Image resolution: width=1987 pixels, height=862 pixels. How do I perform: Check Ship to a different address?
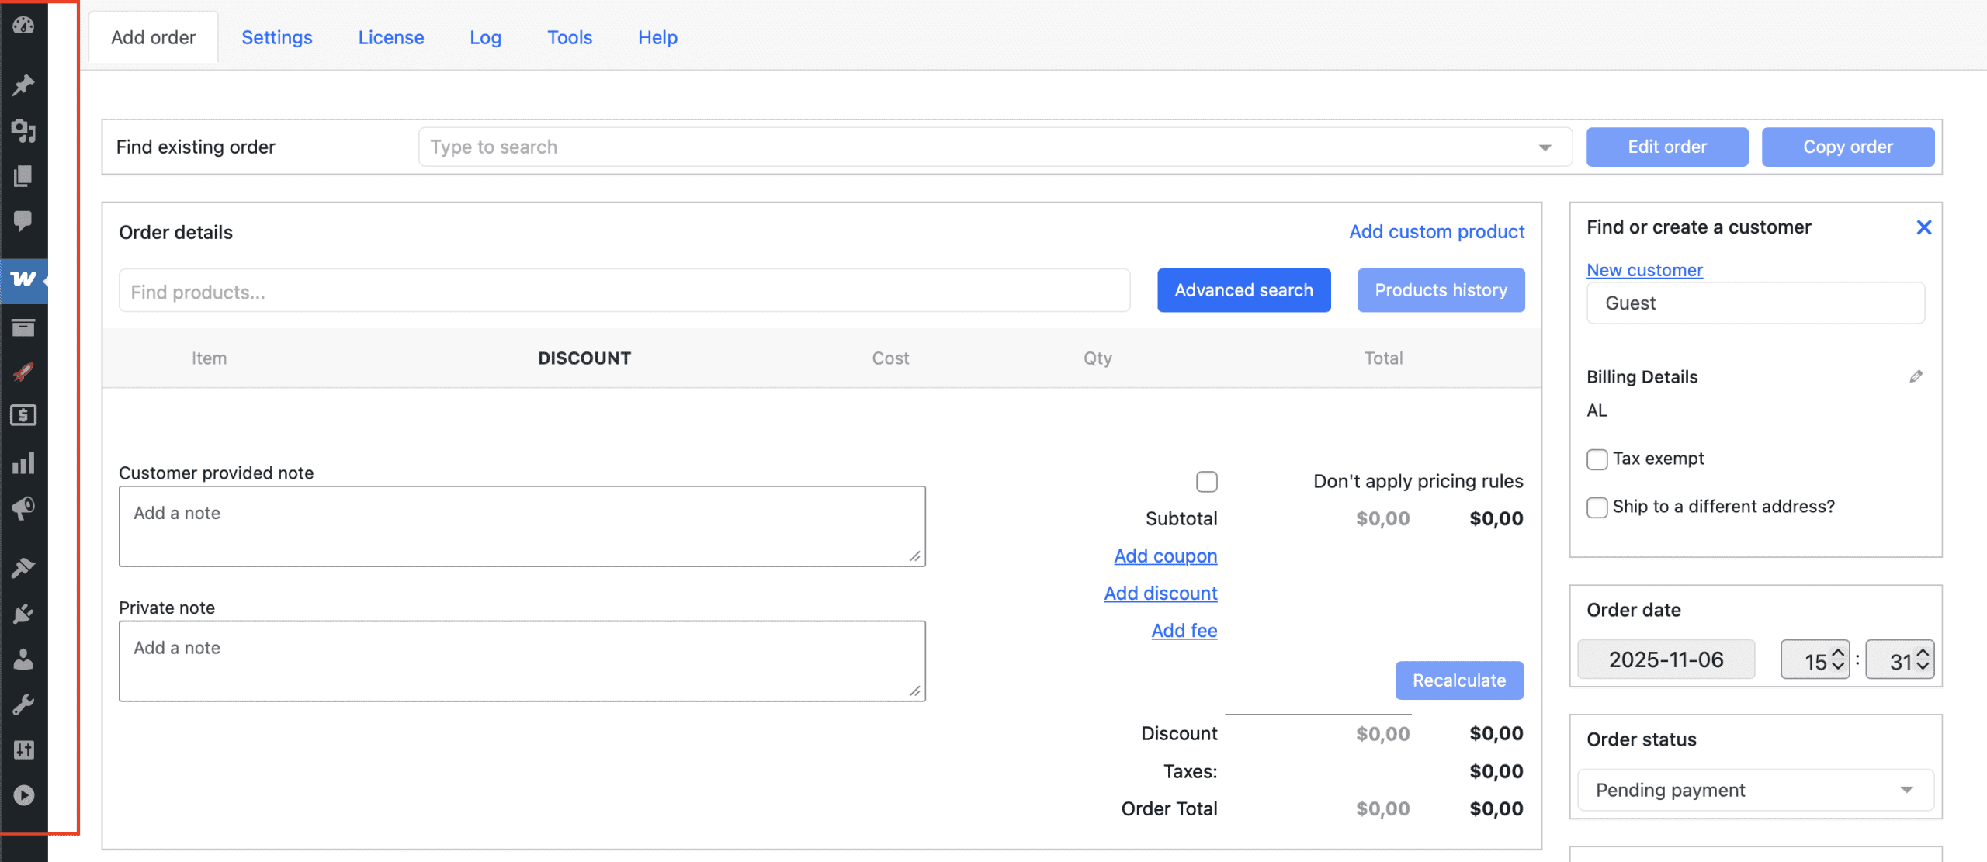click(x=1597, y=507)
